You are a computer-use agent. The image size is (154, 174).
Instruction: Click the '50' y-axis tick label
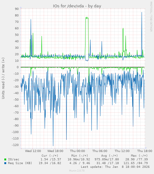pyautogui.click(x=17, y=35)
